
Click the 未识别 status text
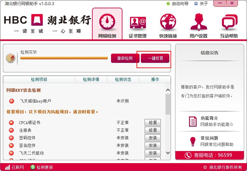click(x=123, y=101)
